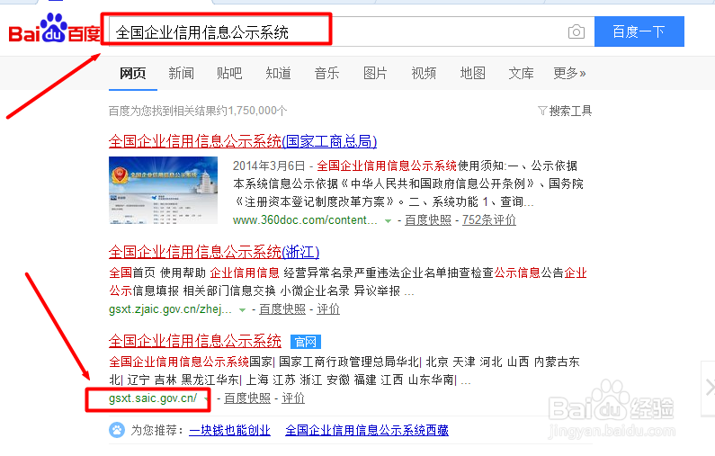Go to the 知道 tab
The width and height of the screenshot is (715, 456).
pos(278,73)
